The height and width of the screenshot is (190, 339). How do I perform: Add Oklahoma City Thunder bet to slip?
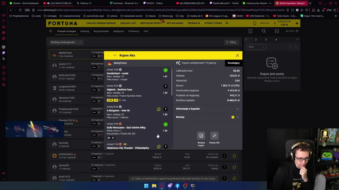pos(159,147)
